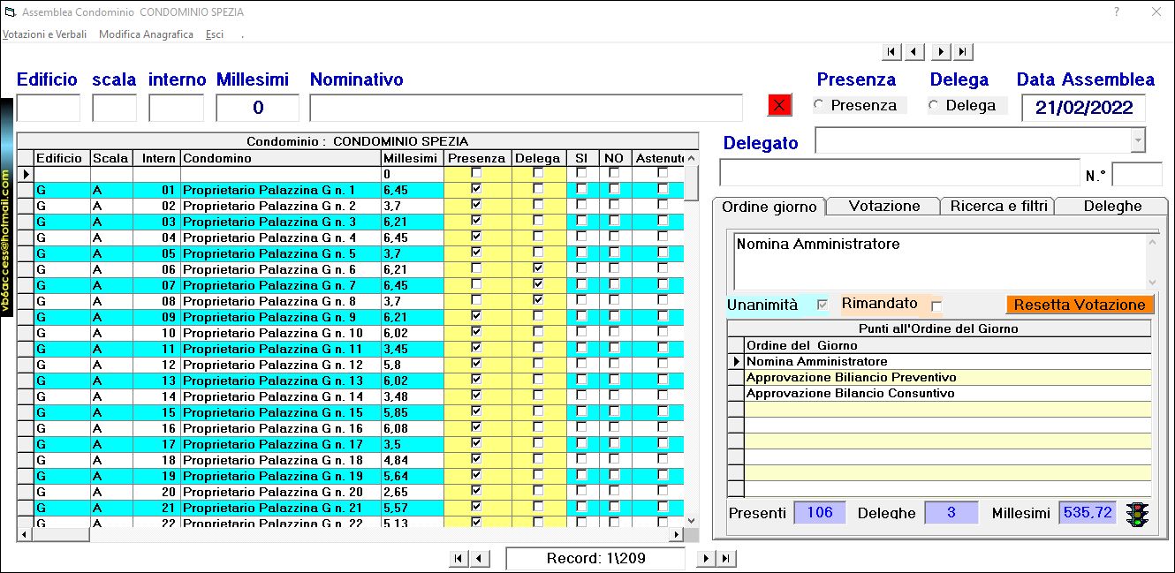
Task: Open the Delegato dropdown list
Action: pyautogui.click(x=1138, y=139)
